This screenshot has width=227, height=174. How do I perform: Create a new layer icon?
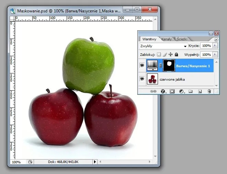(200, 91)
